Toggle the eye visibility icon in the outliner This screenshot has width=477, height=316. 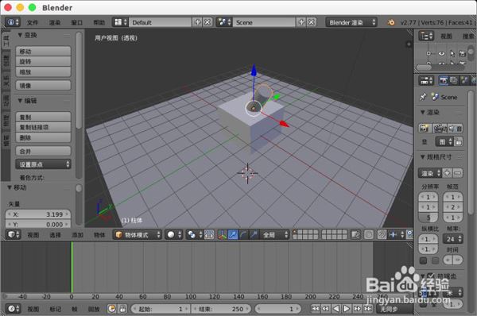(441, 53)
